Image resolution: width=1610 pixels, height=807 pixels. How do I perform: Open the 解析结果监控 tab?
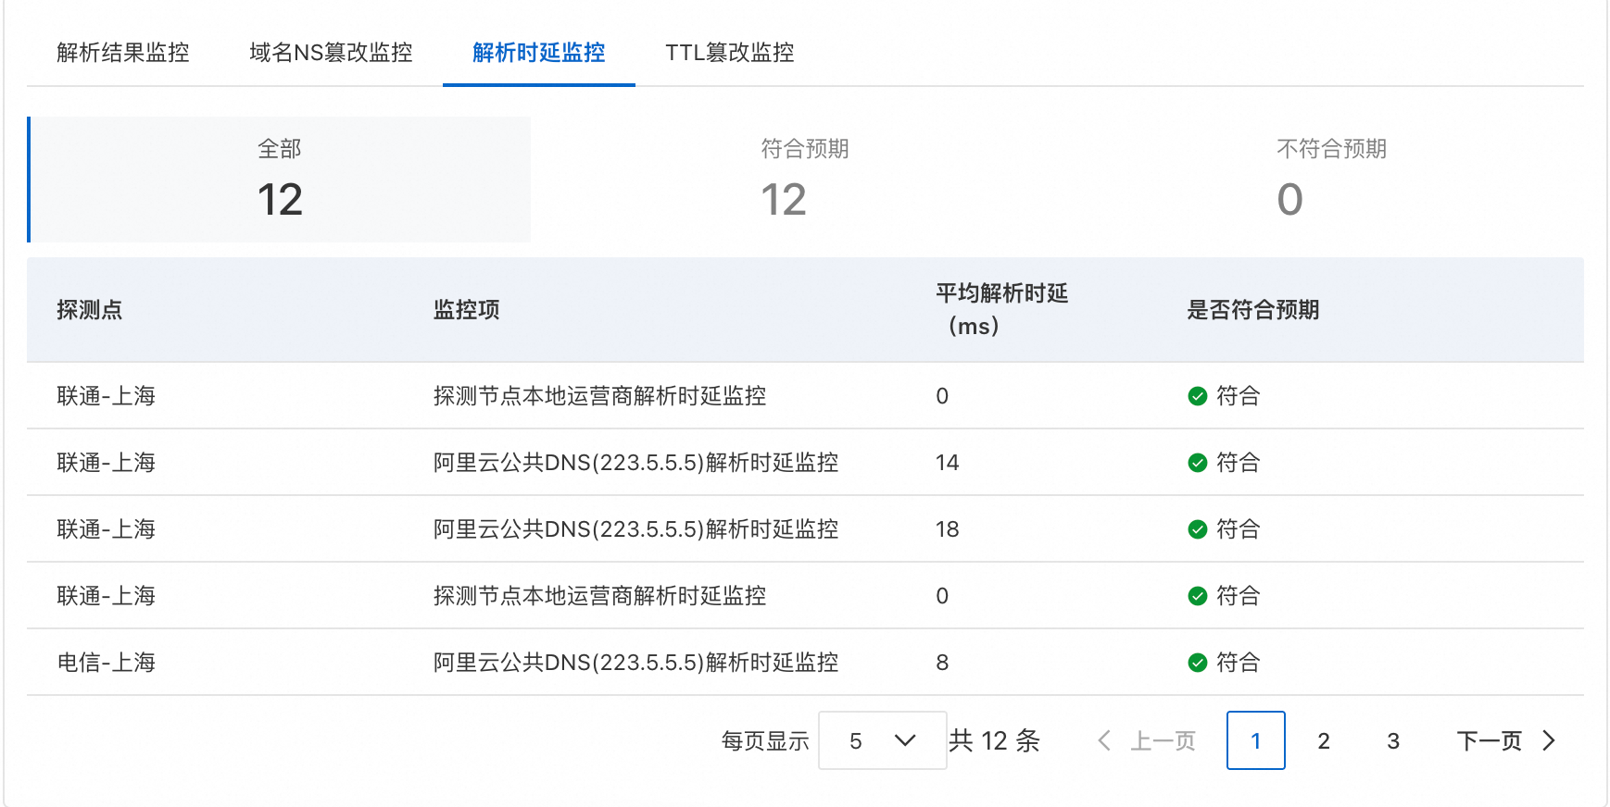122,53
